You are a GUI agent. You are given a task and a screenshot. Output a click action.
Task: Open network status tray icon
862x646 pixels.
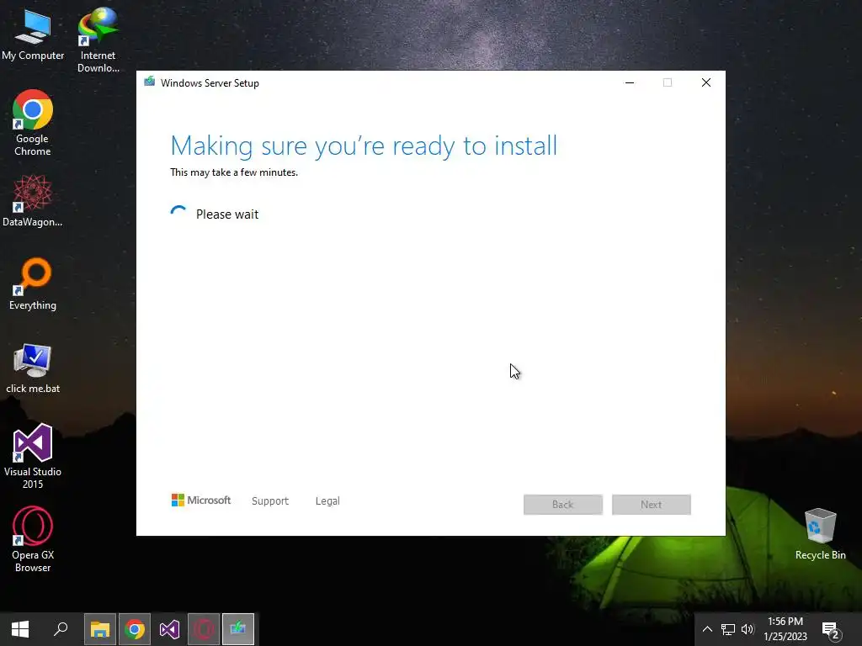pyautogui.click(x=728, y=629)
